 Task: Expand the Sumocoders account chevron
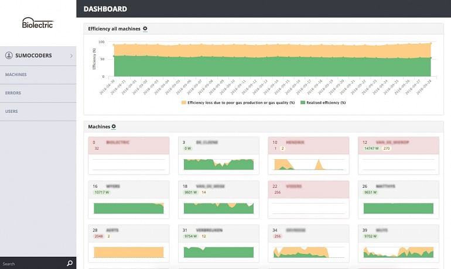pos(71,56)
